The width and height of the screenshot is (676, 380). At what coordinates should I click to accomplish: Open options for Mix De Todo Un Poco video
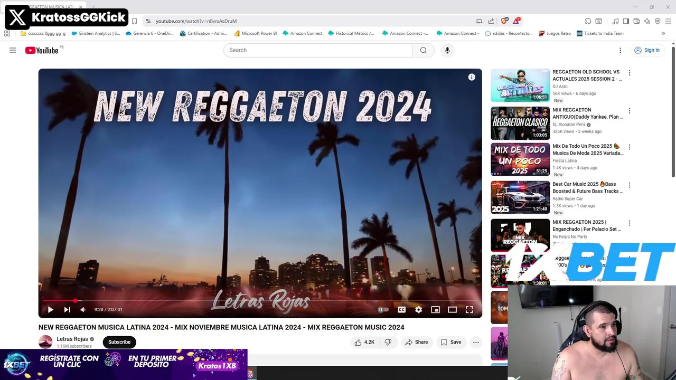(629, 147)
